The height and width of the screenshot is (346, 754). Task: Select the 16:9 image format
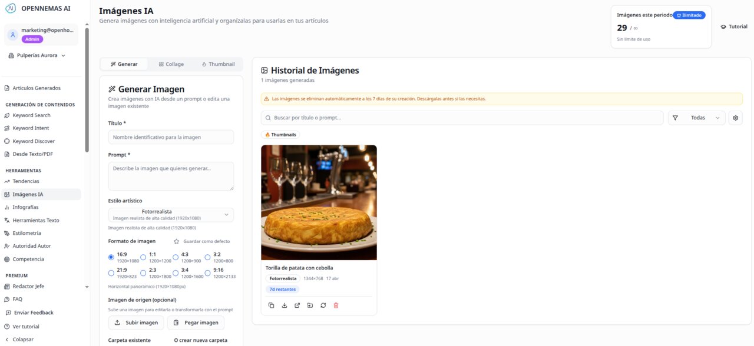click(111, 257)
